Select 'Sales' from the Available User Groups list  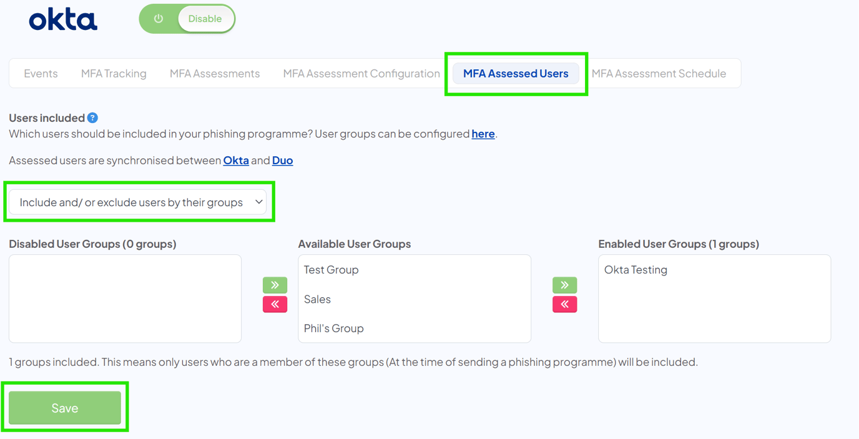(x=317, y=298)
